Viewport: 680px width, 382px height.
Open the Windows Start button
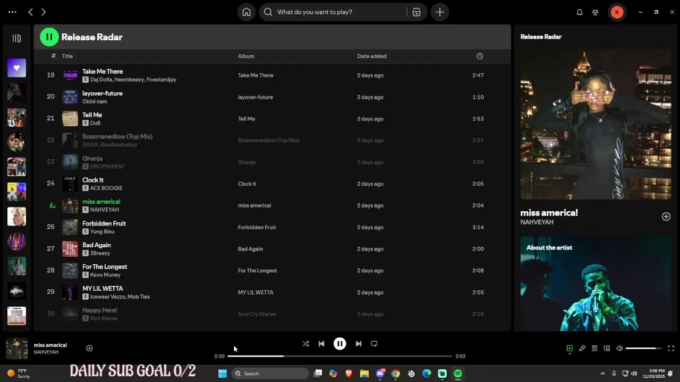(x=223, y=374)
